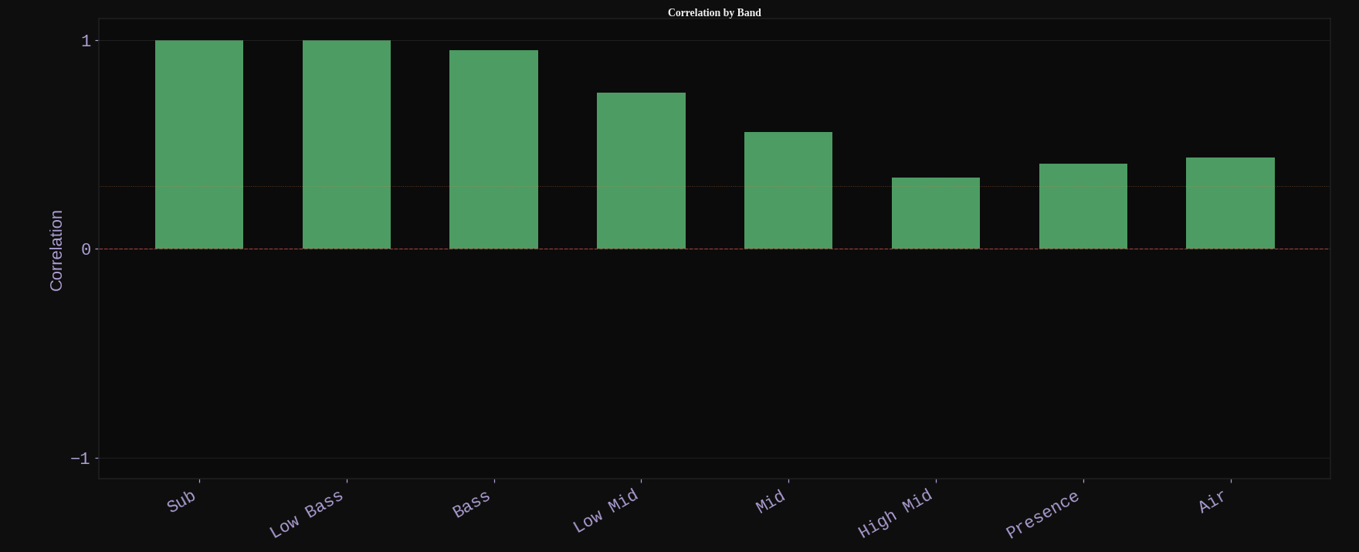
Task: Click the Mid band bar
Action: 788,191
